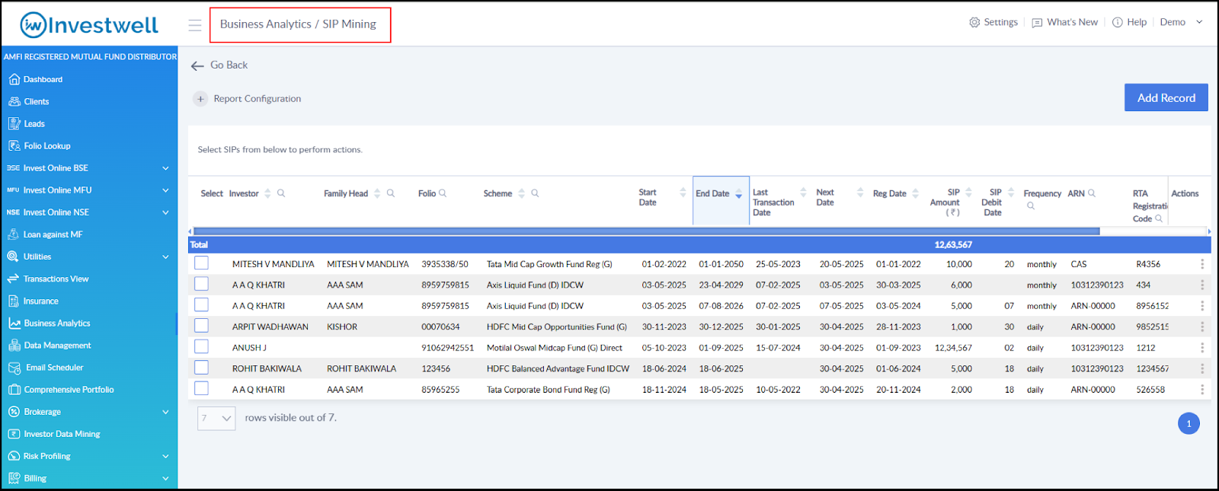Expand Invest Online BSE menu
This screenshot has width=1219, height=491.
click(165, 168)
